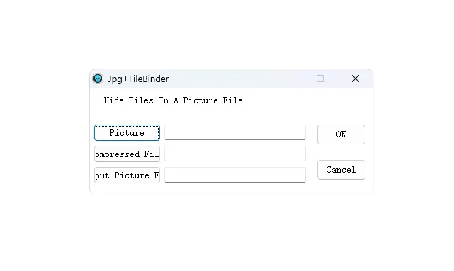Click the Jpg+FileBinder title text
Screen dimensions: 454x271
coord(138,79)
